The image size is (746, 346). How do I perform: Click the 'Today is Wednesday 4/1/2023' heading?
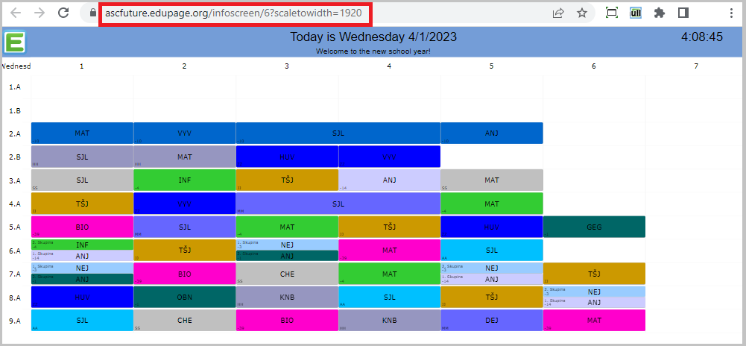click(x=373, y=37)
